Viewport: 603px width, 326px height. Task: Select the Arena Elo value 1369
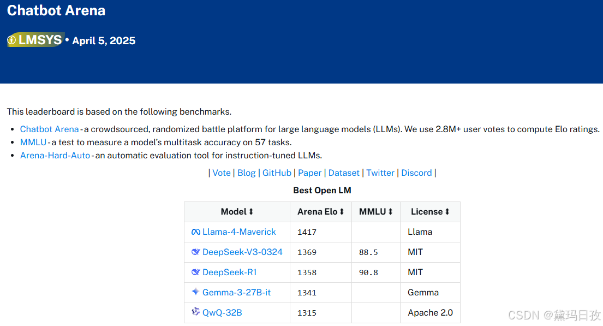click(x=307, y=252)
